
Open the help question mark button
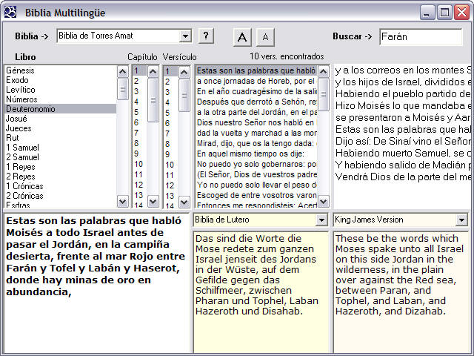(x=206, y=36)
